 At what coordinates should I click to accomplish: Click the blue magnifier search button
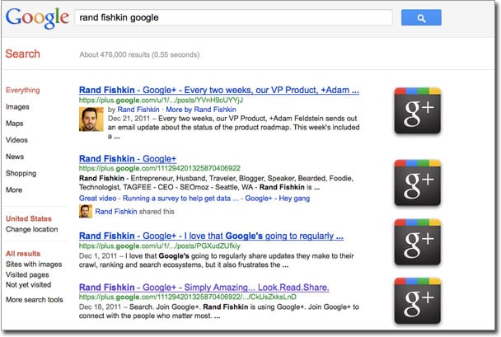(x=421, y=17)
